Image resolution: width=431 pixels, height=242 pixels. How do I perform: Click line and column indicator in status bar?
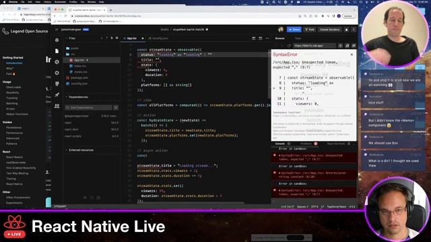288,206
